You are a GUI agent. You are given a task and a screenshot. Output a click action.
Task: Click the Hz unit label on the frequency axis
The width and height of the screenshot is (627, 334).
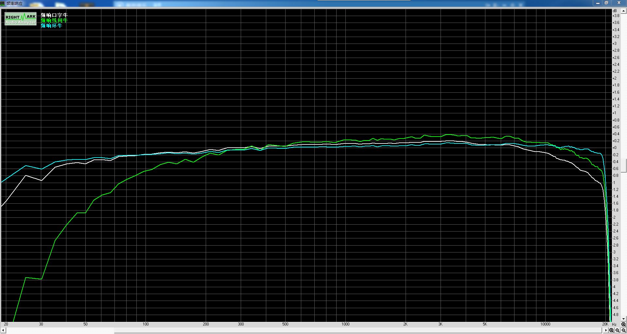pos(614,324)
